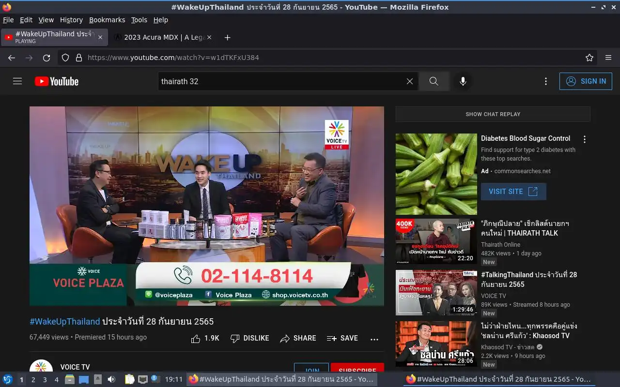Show desktop via blue taskbar icon
Screen dimensions: 620x387
(84, 379)
